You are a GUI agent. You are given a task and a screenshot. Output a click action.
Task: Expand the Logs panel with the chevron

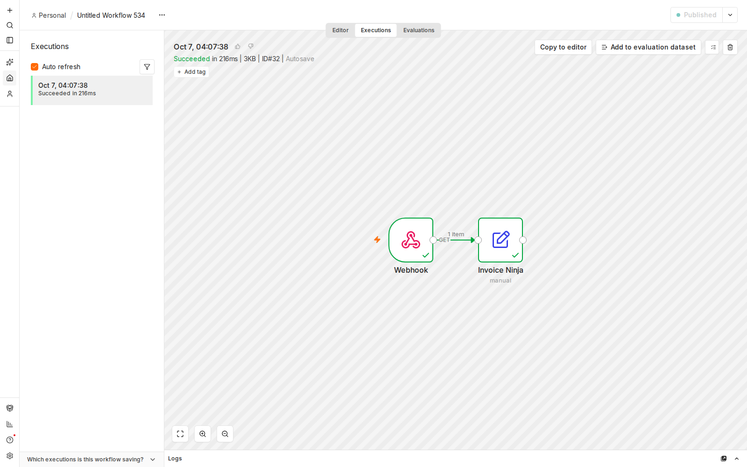tap(737, 459)
